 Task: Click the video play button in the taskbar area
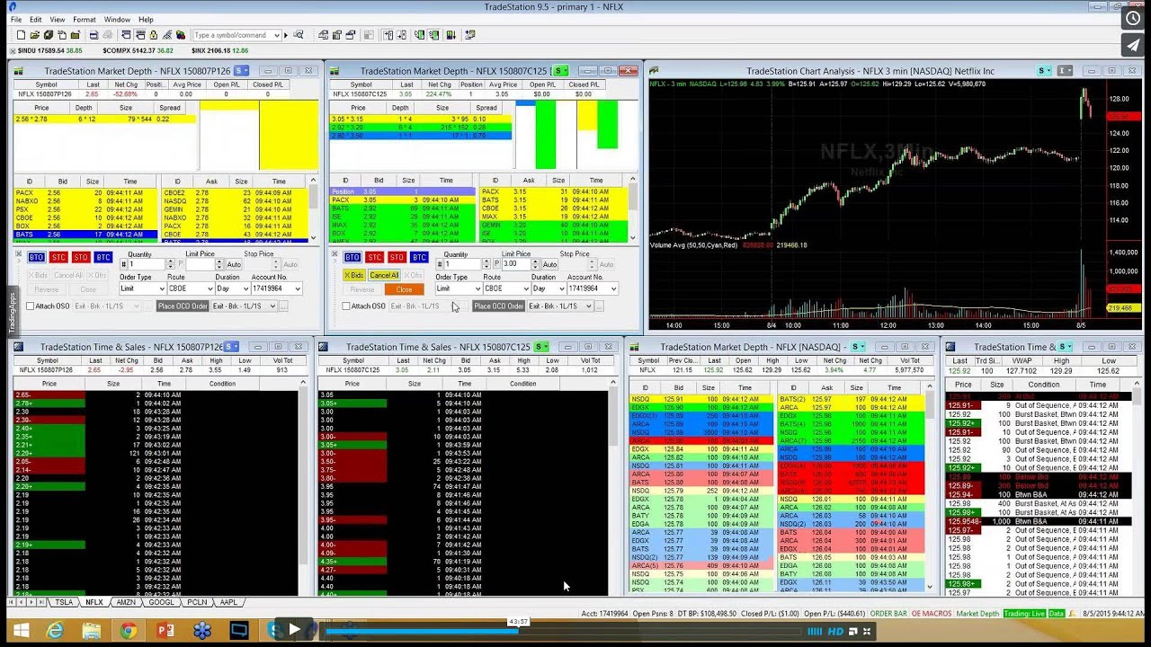[294, 630]
